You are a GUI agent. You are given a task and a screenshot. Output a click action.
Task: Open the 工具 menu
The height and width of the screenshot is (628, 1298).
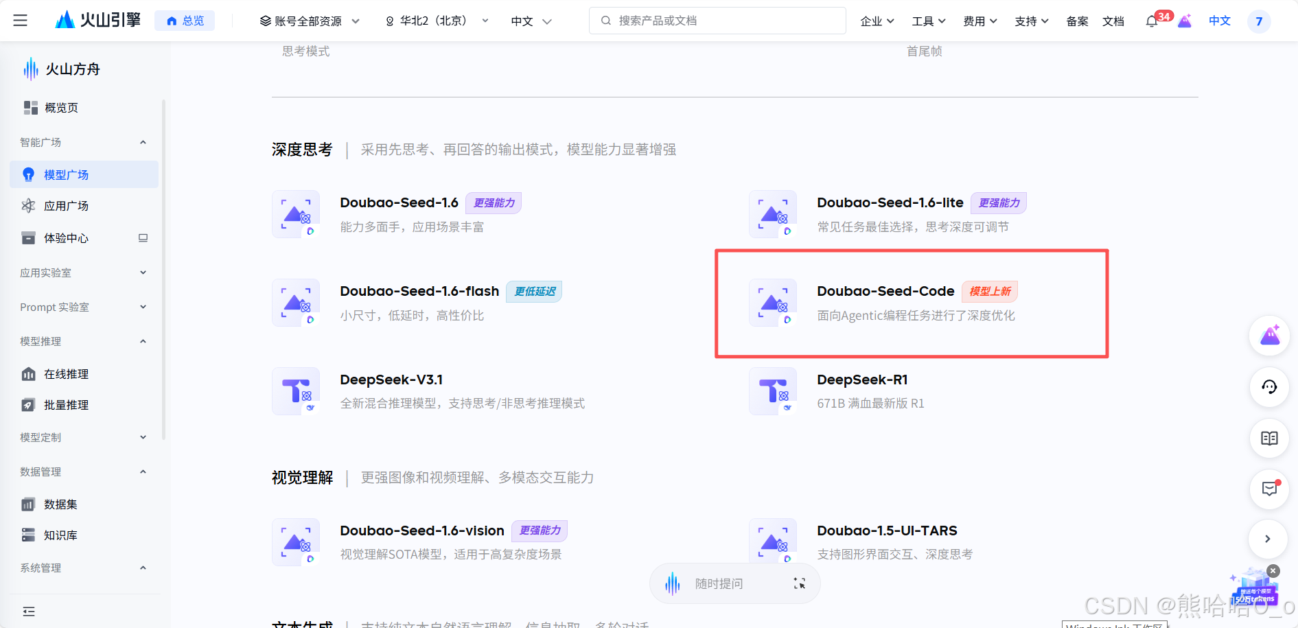(x=928, y=21)
